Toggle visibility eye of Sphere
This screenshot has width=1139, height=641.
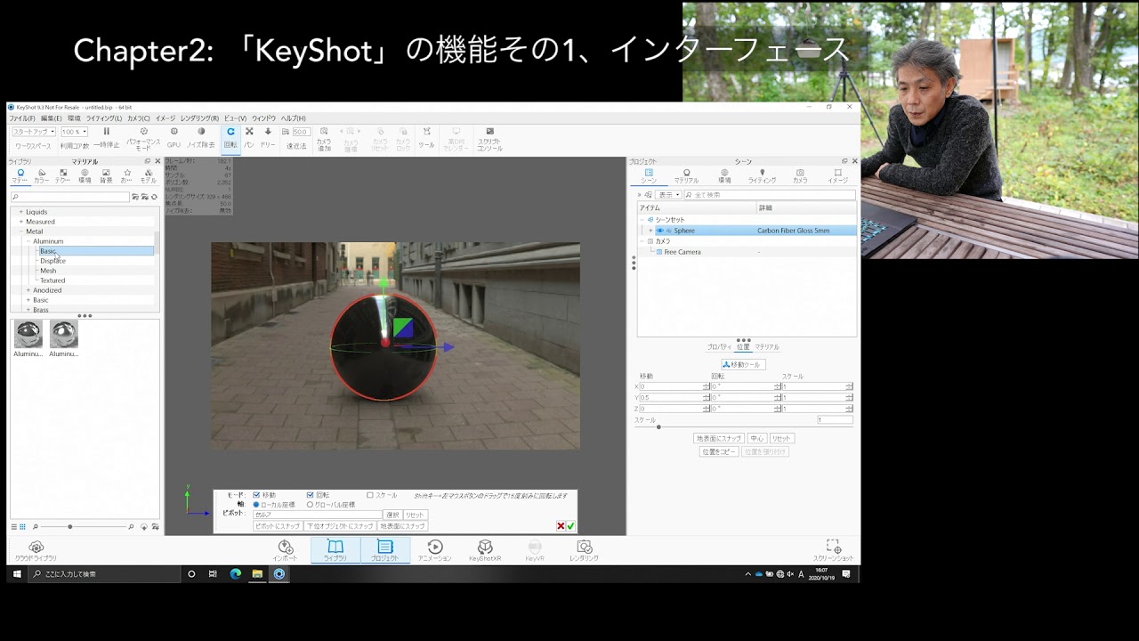[660, 231]
